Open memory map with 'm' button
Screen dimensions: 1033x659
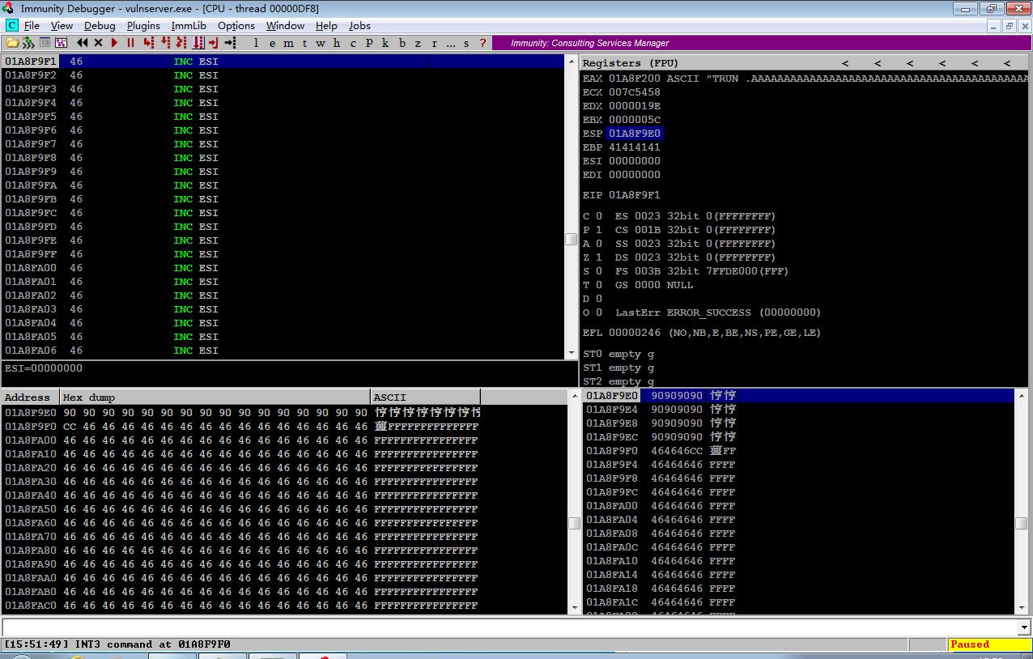[x=288, y=43]
